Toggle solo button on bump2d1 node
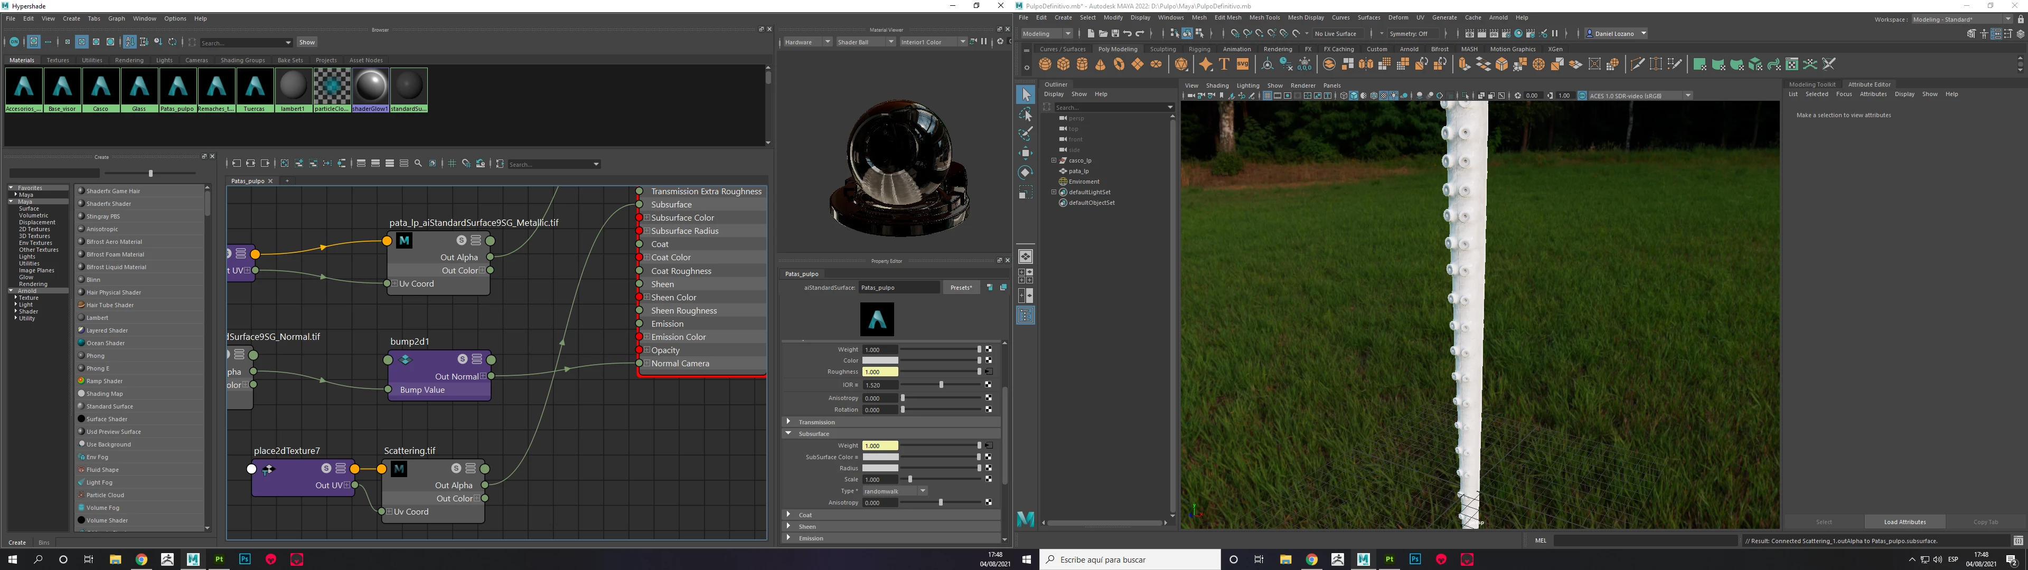 pos(462,359)
